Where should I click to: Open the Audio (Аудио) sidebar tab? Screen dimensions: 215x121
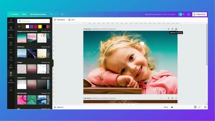point(11,66)
